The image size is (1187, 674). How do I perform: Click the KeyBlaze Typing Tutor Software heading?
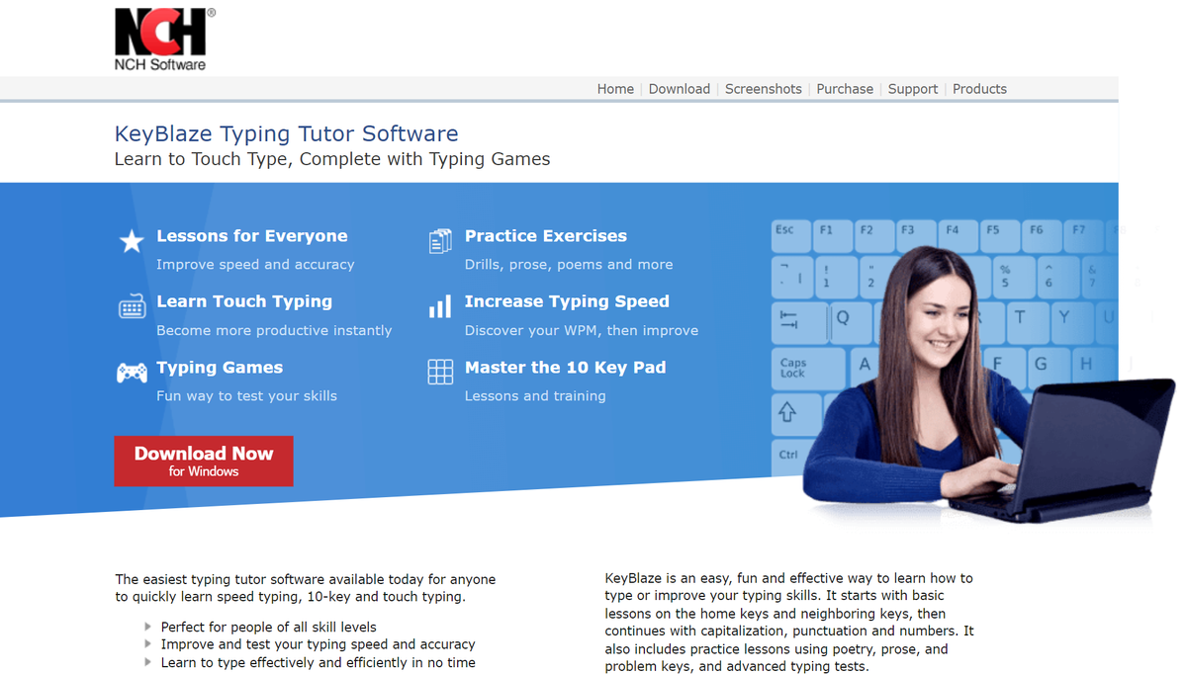pos(286,133)
